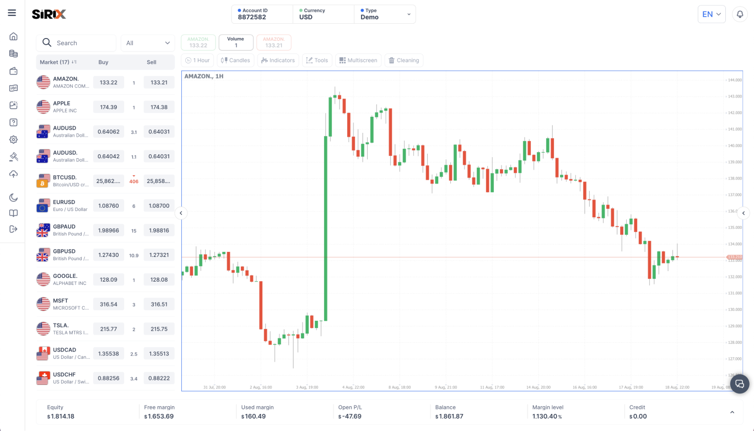This screenshot has width=754, height=431.
Task: Click the home icon in sidebar
Action: (x=13, y=36)
